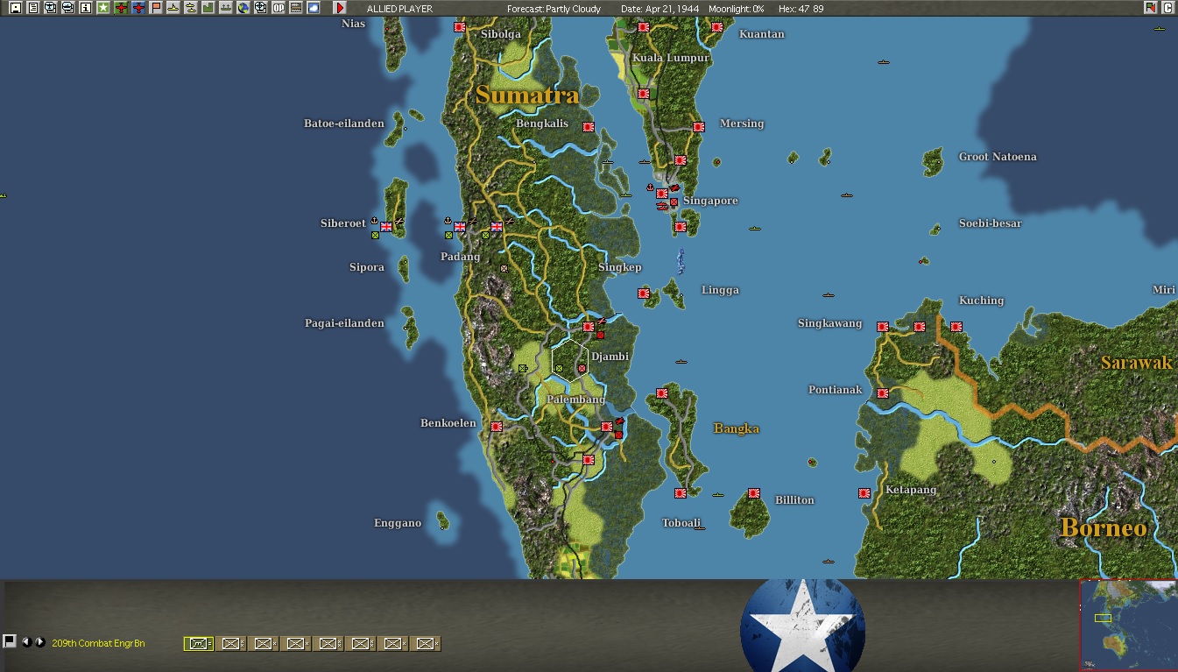Click the ships-on-green toolbar icon
Image resolution: width=1178 pixels, height=672 pixels.
pos(225,8)
